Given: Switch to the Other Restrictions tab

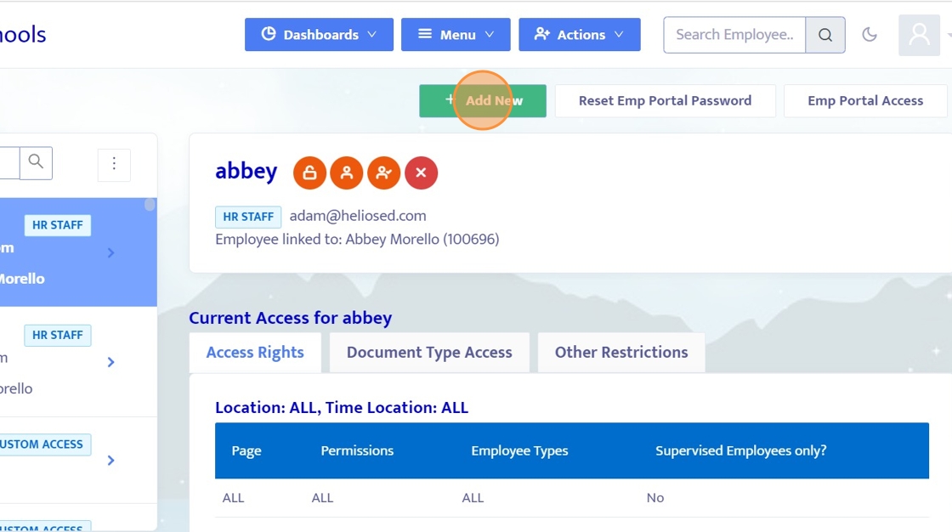Looking at the screenshot, I should 621,352.
